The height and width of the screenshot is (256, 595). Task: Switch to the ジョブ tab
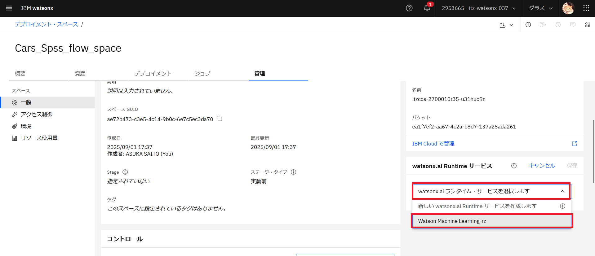point(218,74)
